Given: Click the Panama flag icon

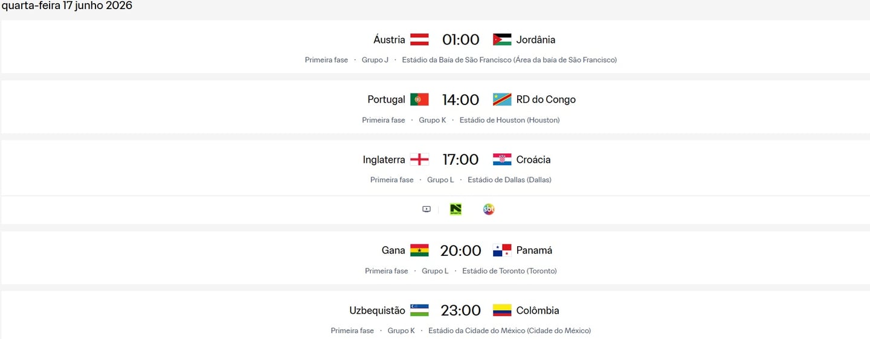Looking at the screenshot, I should tap(502, 250).
